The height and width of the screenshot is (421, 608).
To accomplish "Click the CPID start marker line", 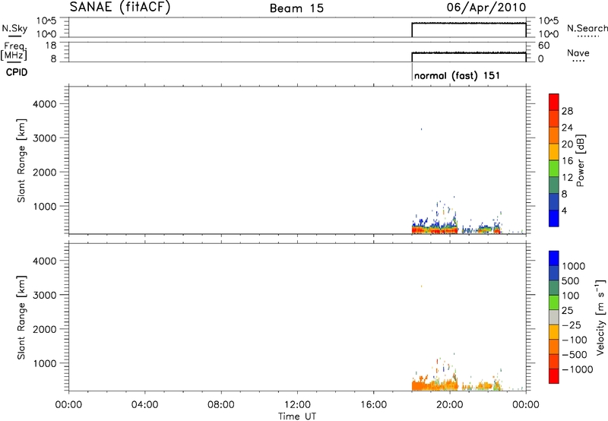I will (412, 71).
